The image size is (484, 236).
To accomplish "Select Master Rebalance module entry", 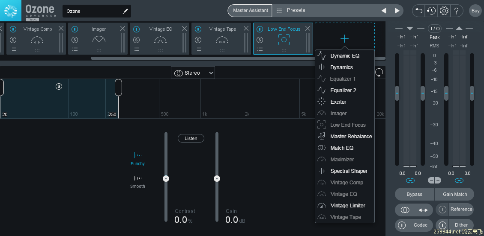I will [x=345, y=136].
